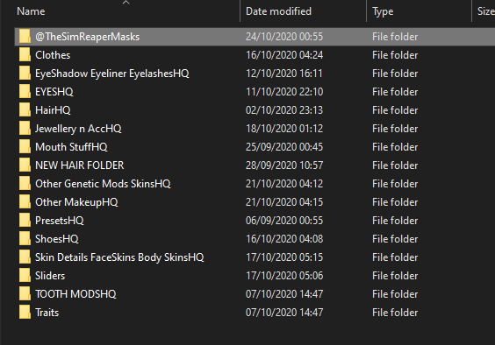Viewport: 495px width, 345px height.
Task: Select the PresetsHQ folder icon
Action: pyautogui.click(x=25, y=221)
